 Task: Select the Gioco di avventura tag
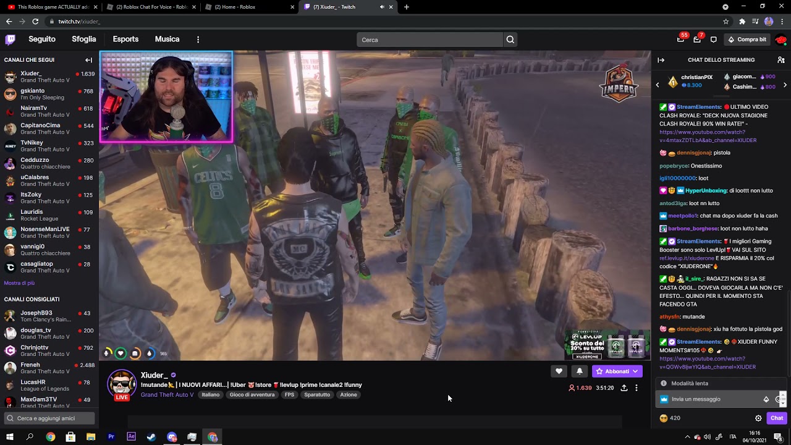[252, 395]
